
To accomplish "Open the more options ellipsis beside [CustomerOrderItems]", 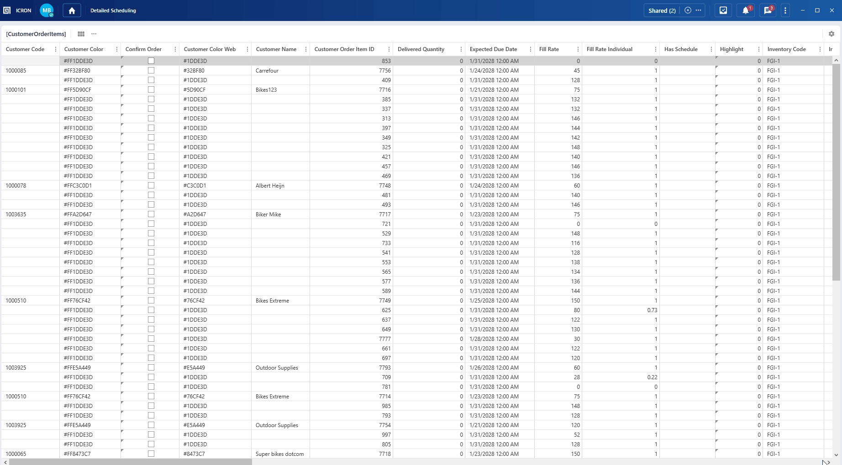I will (x=94, y=34).
